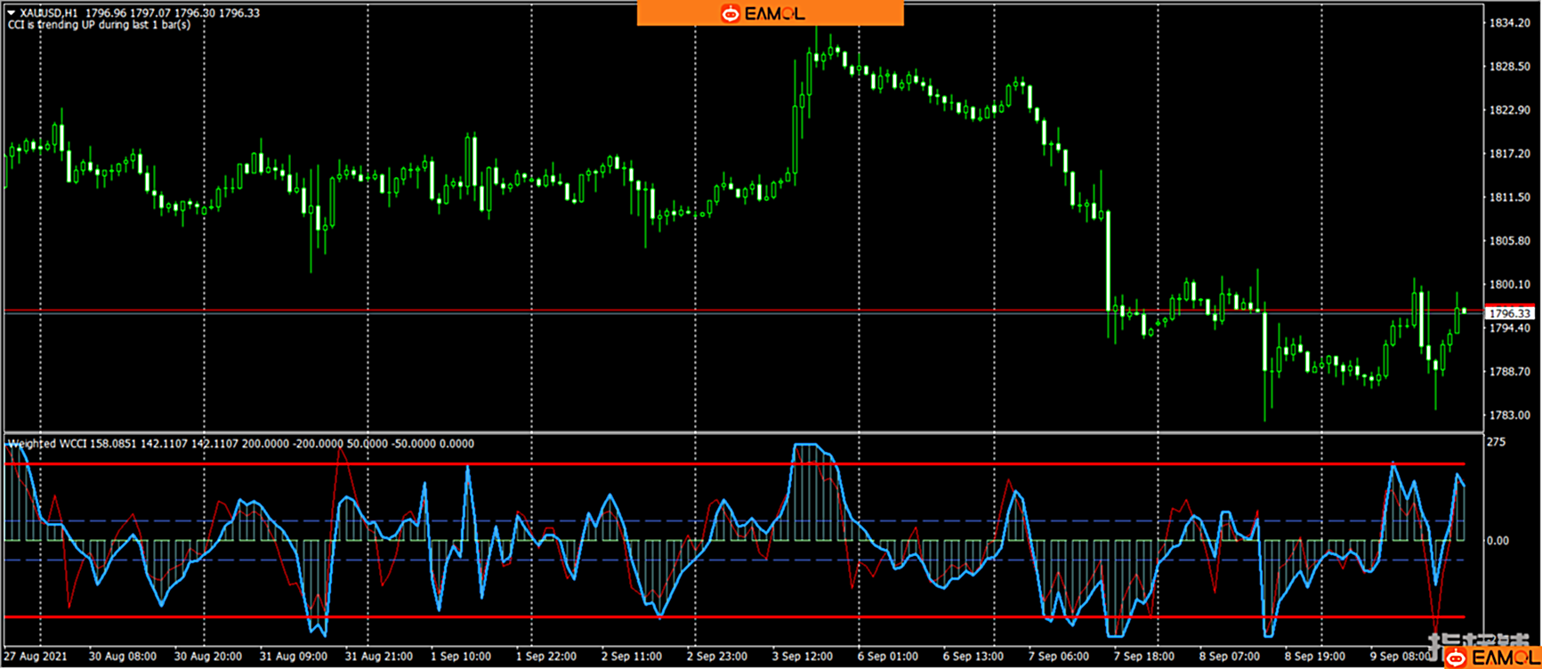Click the Weighted WCCI indicator label
This screenshot has width=1542, height=669.
coord(46,443)
